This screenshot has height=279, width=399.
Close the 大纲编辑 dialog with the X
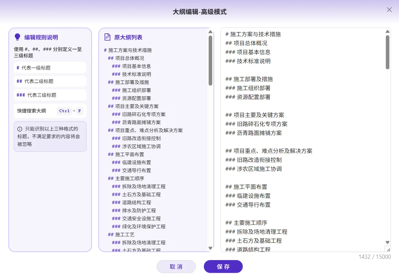point(389,10)
